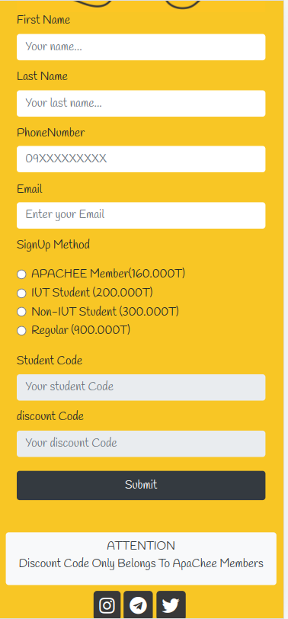
Task: Click the 'SignUp Method' label
Action: click(x=53, y=245)
